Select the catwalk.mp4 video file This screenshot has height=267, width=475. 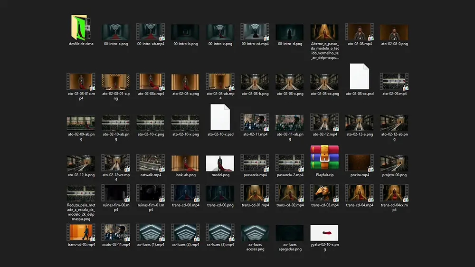pos(150,163)
